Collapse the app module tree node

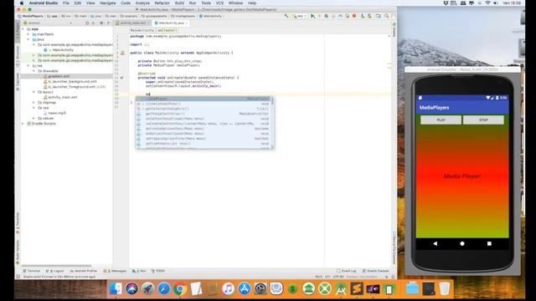tap(23, 29)
